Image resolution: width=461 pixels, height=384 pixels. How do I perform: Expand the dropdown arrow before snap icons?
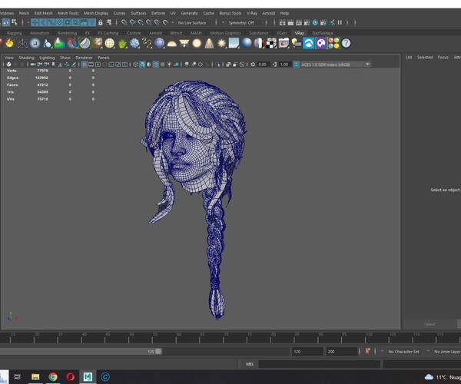tap(28, 22)
